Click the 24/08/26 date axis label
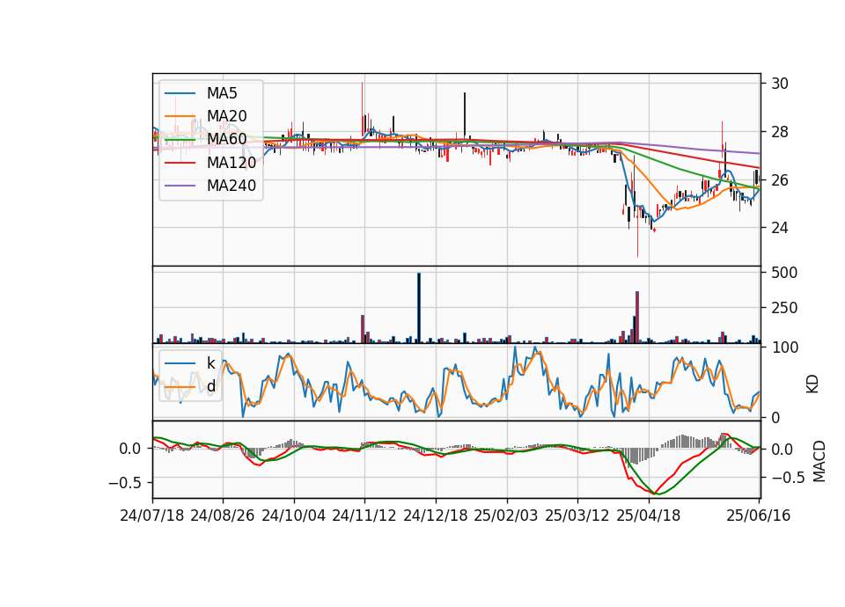The image size is (845, 607). coord(223,516)
